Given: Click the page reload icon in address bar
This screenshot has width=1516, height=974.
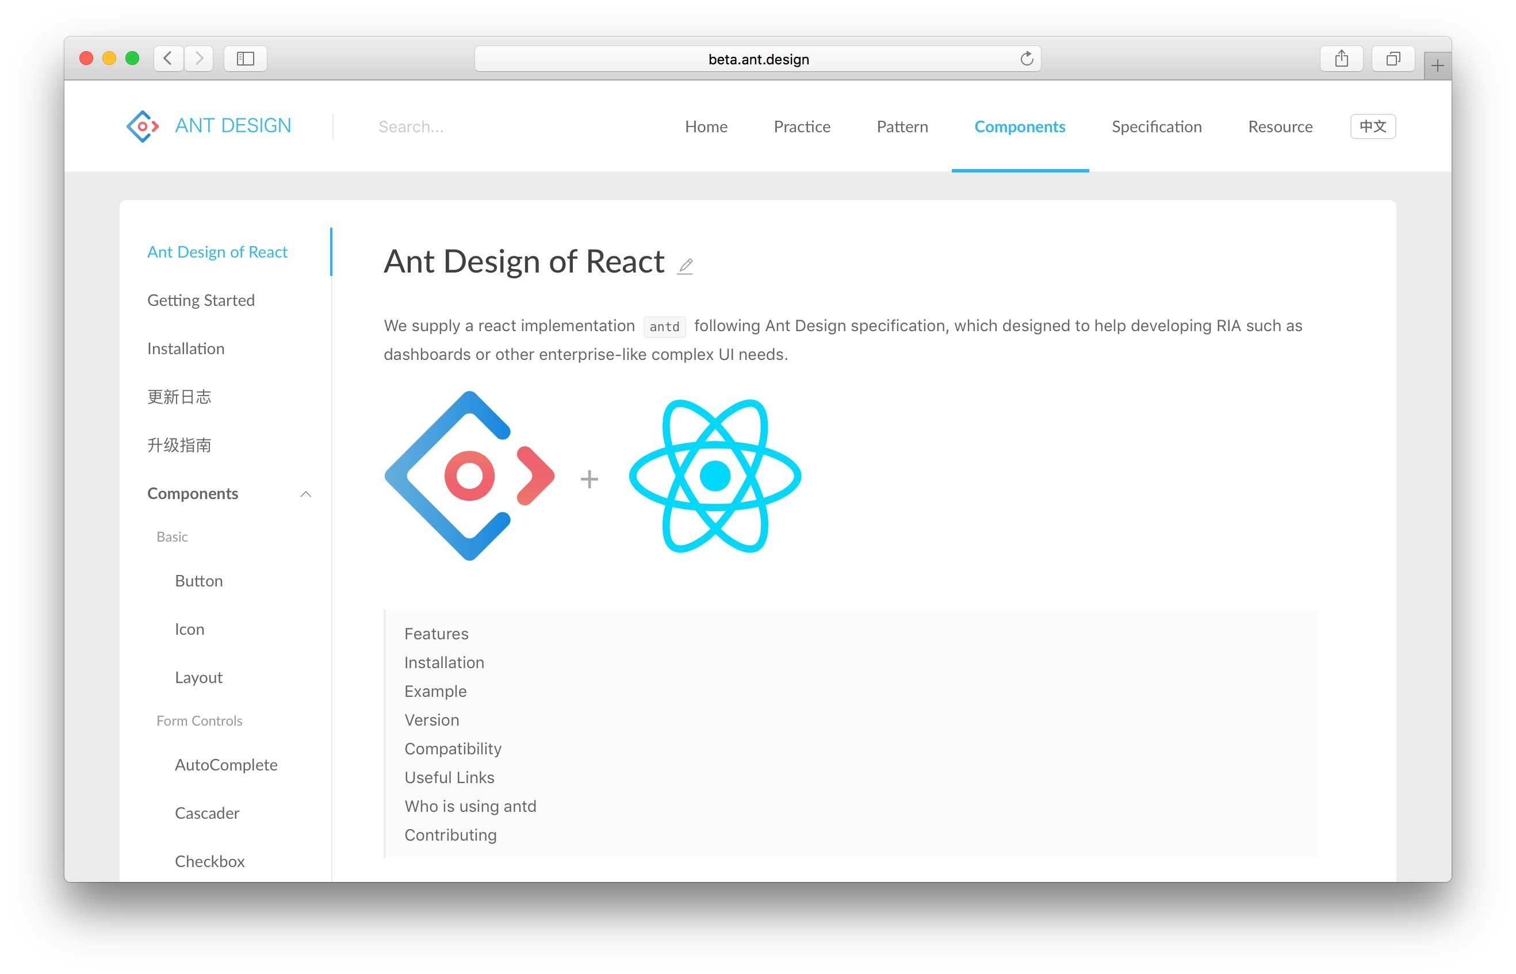Looking at the screenshot, I should pos(1025,59).
